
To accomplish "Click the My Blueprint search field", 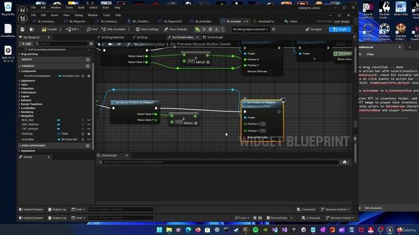I will [61, 44].
